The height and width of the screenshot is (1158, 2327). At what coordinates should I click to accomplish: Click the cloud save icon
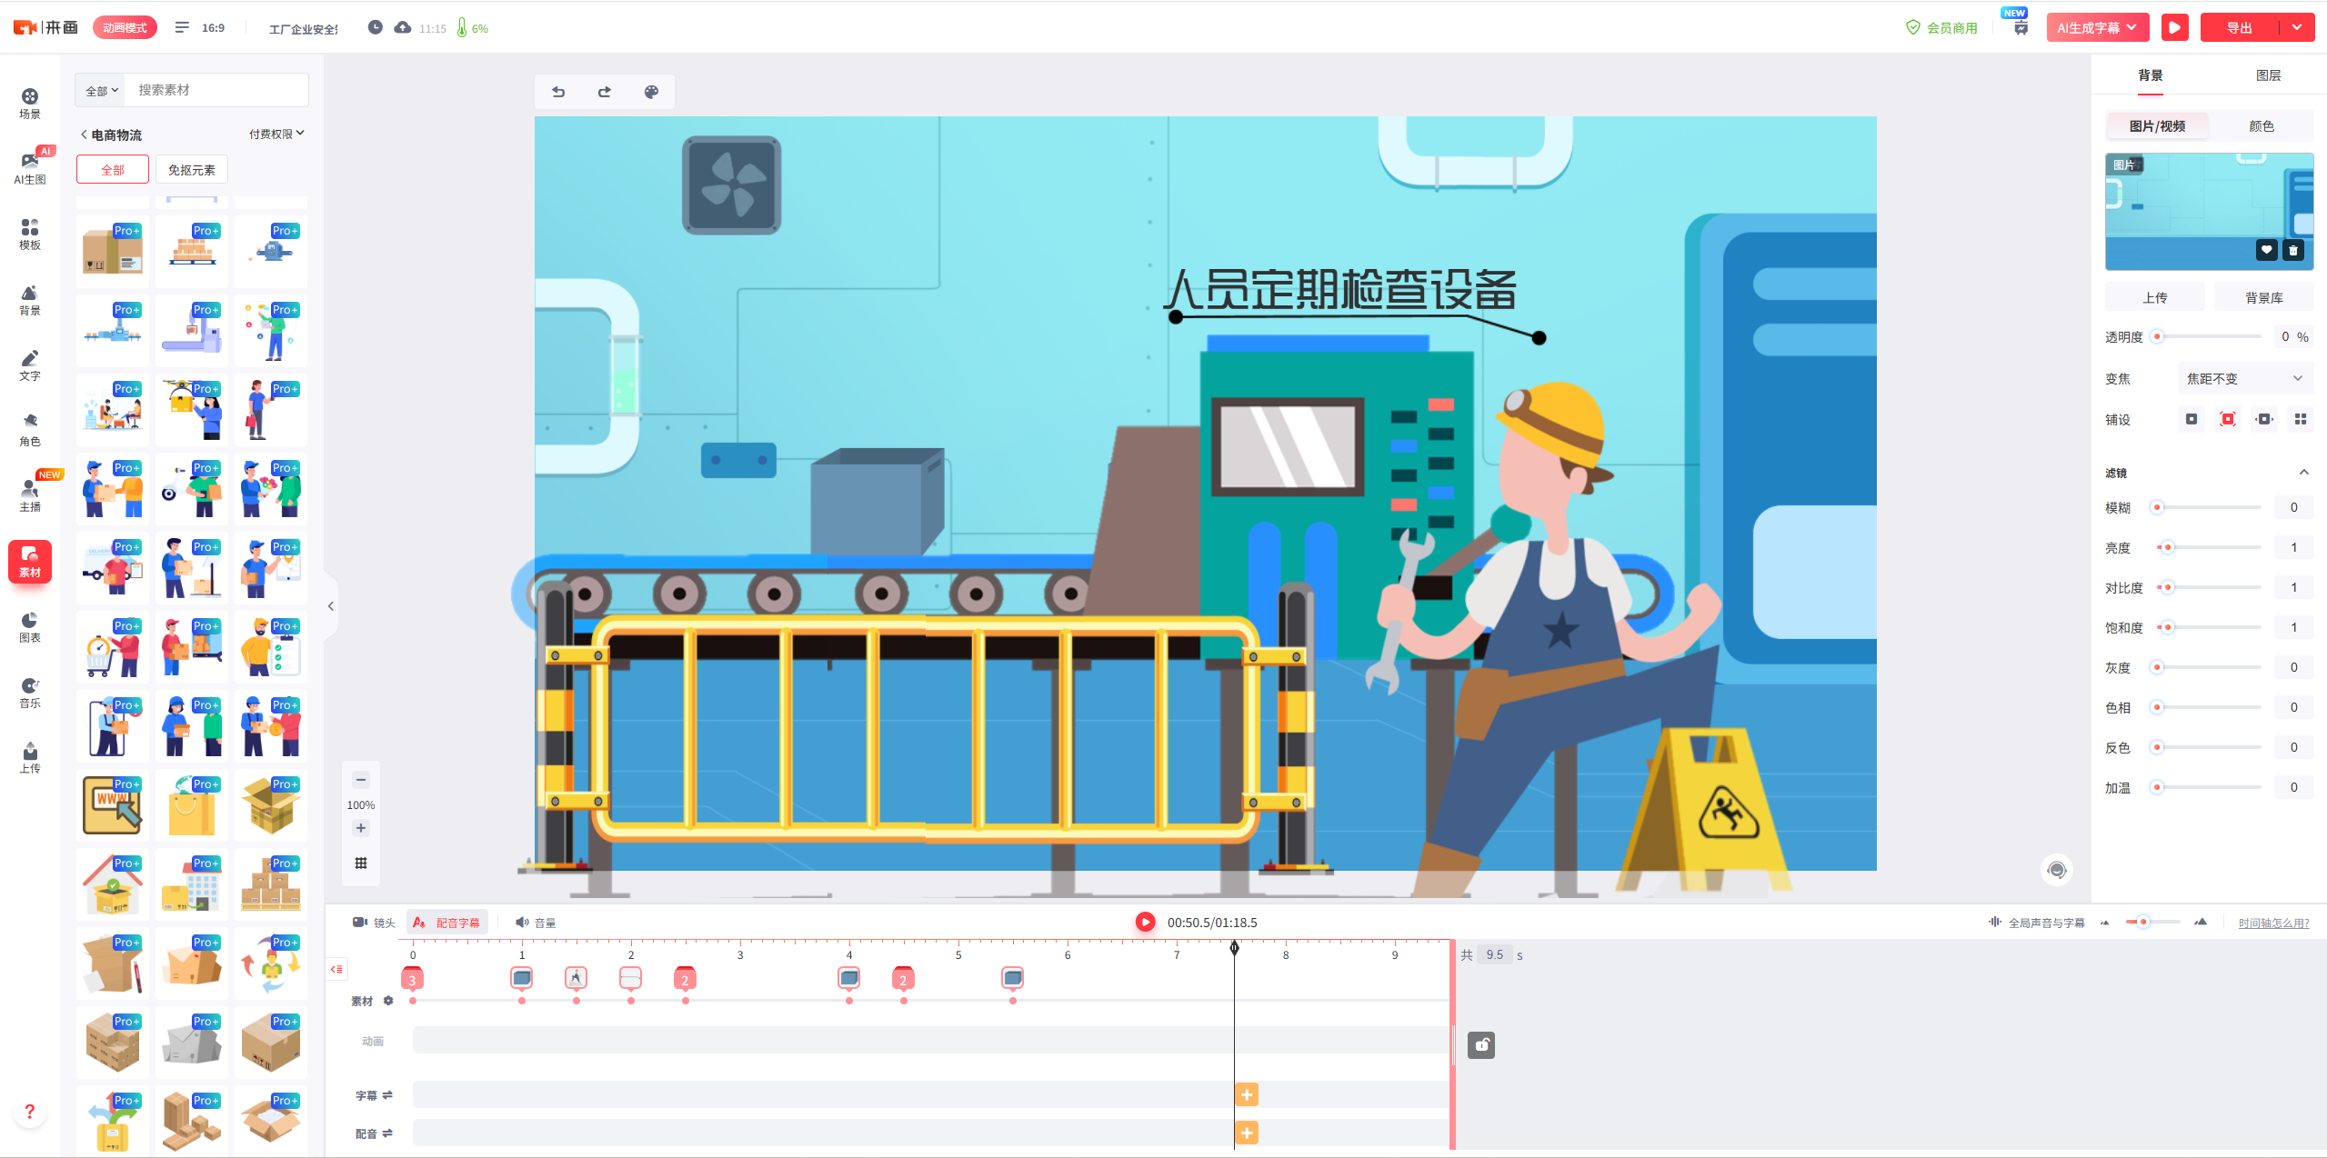tap(403, 27)
